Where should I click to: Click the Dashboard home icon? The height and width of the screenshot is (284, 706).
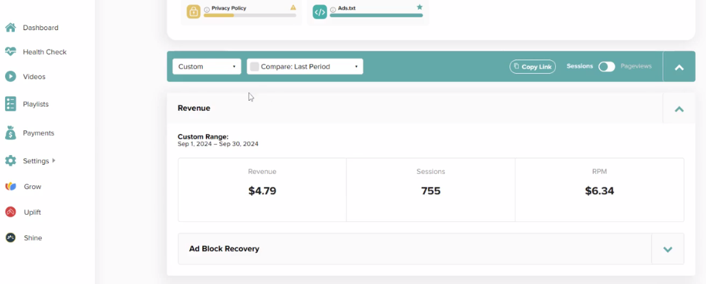[x=10, y=28]
